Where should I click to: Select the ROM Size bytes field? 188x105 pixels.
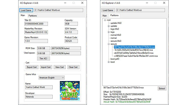(x=66, y=48)
